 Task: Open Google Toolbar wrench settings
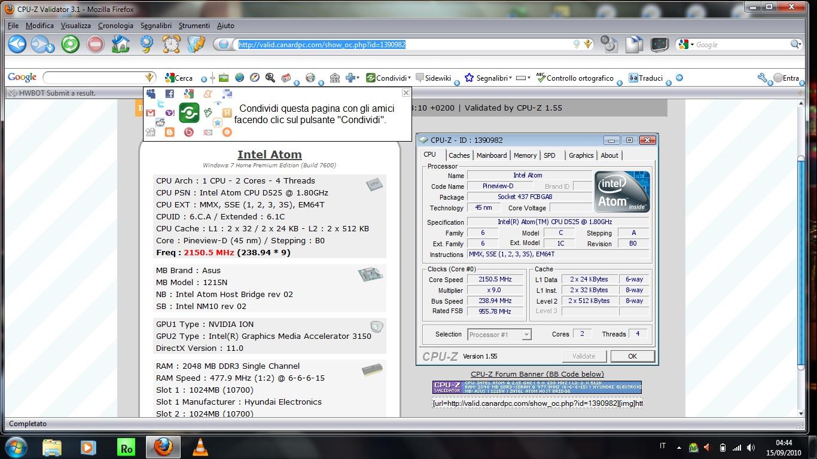[x=762, y=78]
